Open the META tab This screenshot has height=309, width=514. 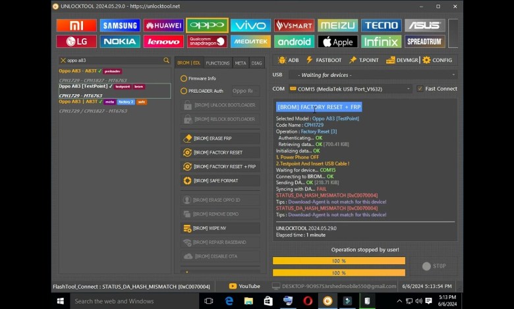pyautogui.click(x=241, y=63)
